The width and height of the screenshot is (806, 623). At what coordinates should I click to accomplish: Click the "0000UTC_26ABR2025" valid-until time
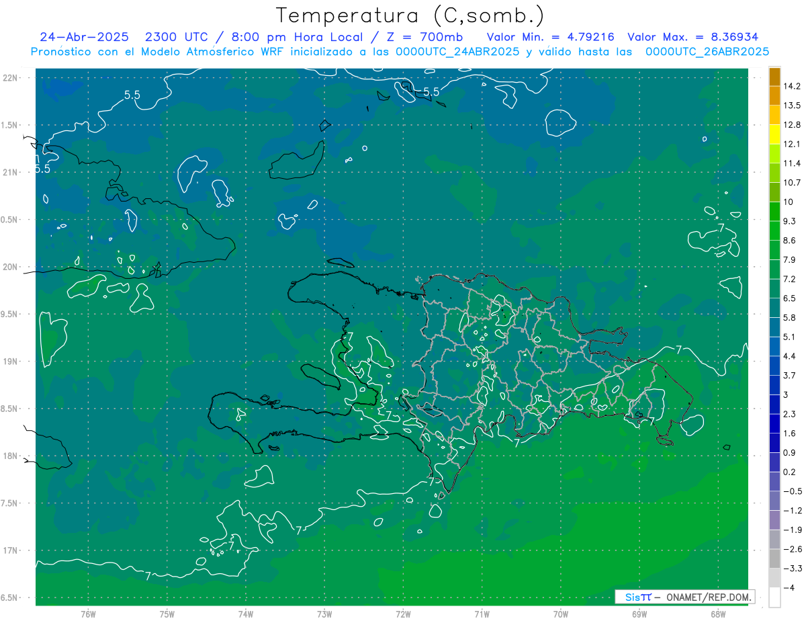click(x=707, y=52)
